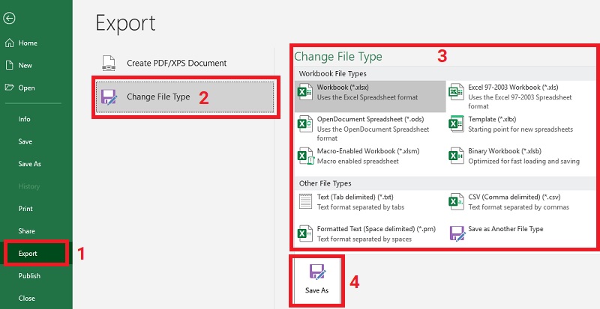Click 'OpenDocument Spreadsheet (*.ods)' text
The width and height of the screenshot is (600, 309).
pos(370,119)
